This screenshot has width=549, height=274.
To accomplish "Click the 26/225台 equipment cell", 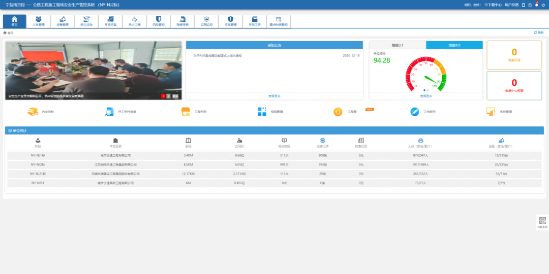I will click(x=502, y=164).
